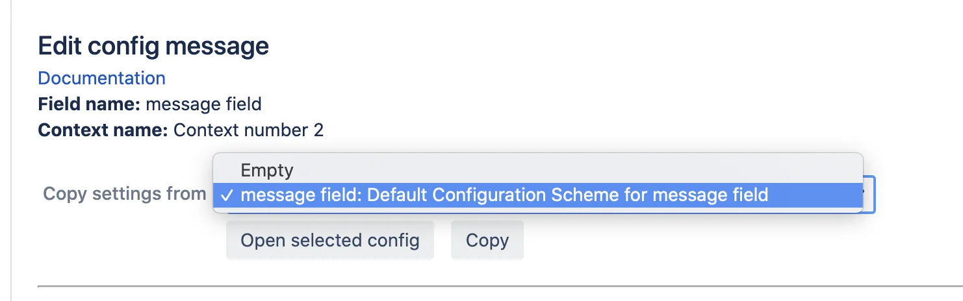Click the Context name label
The height and width of the screenshot is (301, 963).
tap(103, 130)
